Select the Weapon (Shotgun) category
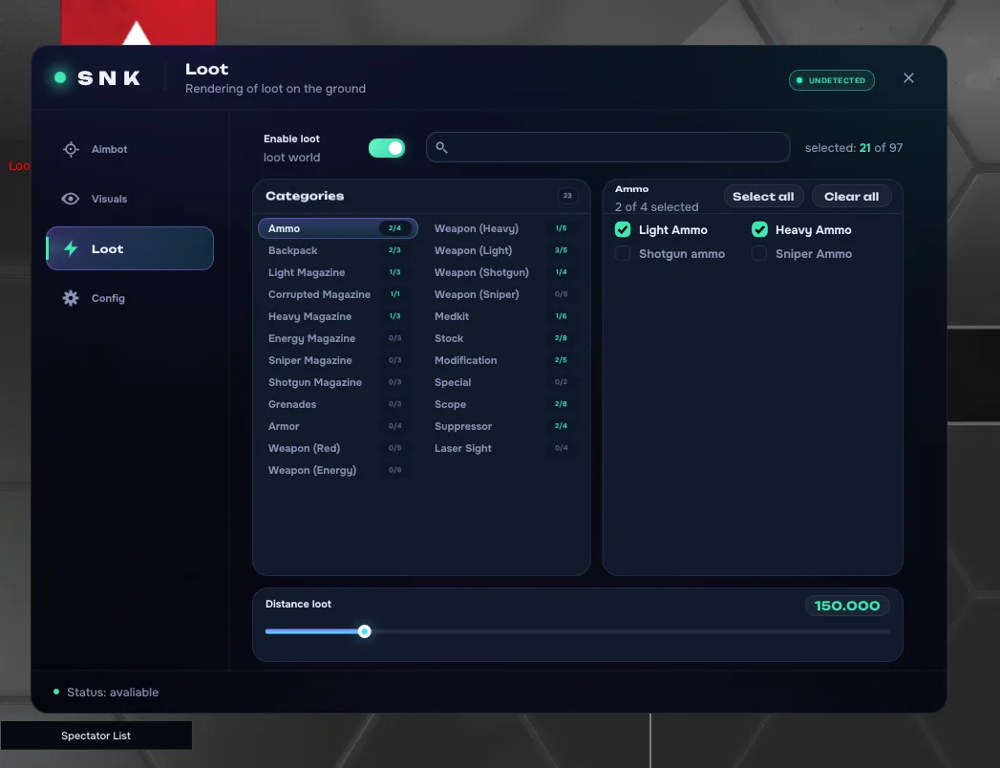 [x=504, y=272]
